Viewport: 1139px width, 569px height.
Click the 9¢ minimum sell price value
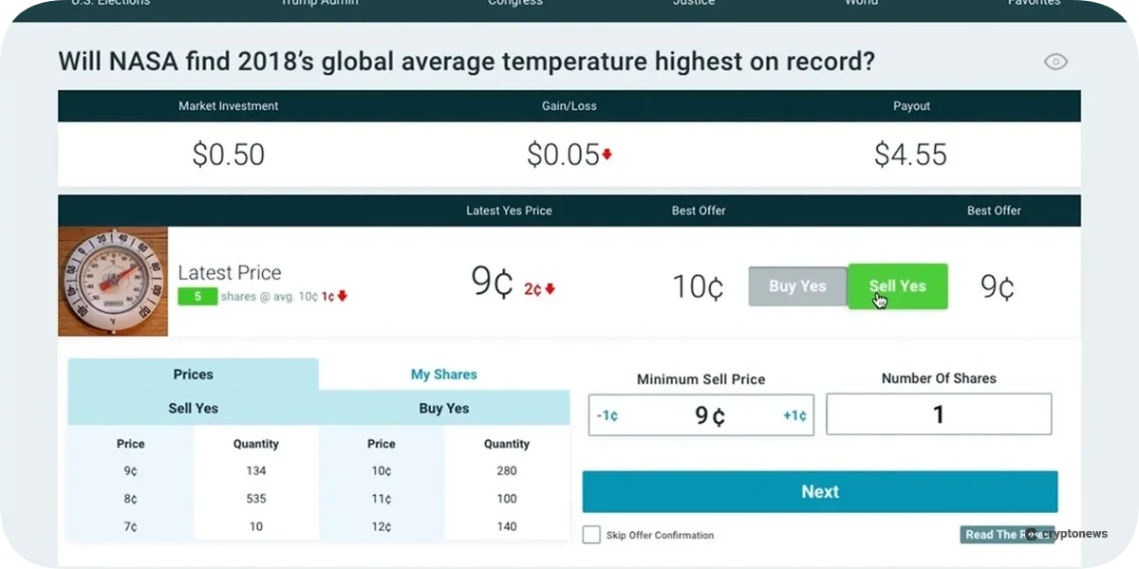pos(710,416)
